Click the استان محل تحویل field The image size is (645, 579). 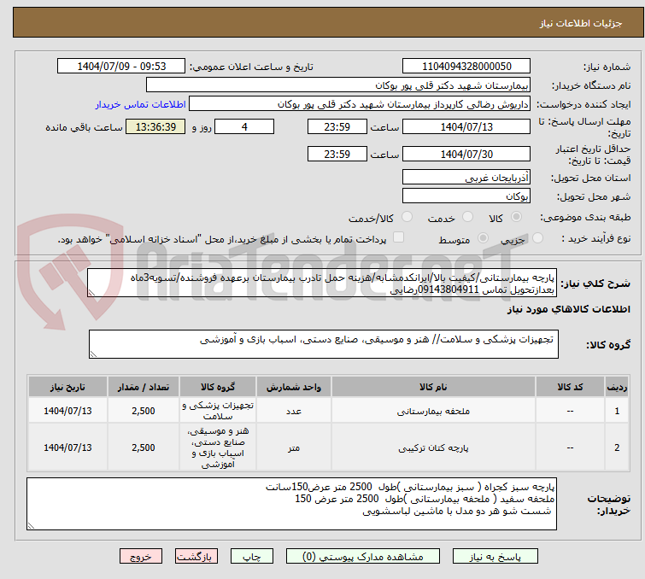466,178
